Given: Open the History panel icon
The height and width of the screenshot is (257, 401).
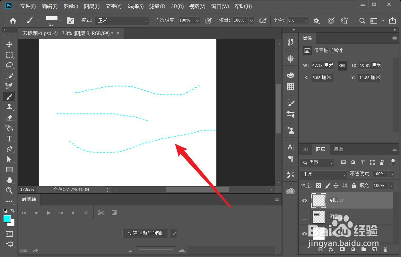Looking at the screenshot, I should pos(290,42).
